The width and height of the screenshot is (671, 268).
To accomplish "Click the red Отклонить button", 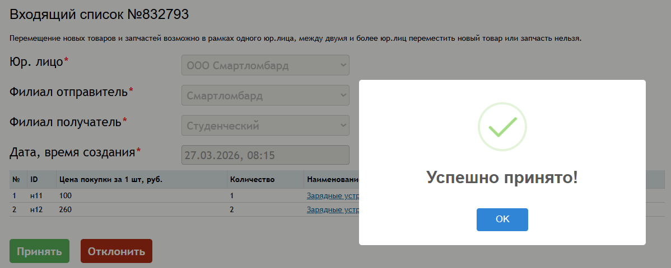I will pyautogui.click(x=117, y=251).
